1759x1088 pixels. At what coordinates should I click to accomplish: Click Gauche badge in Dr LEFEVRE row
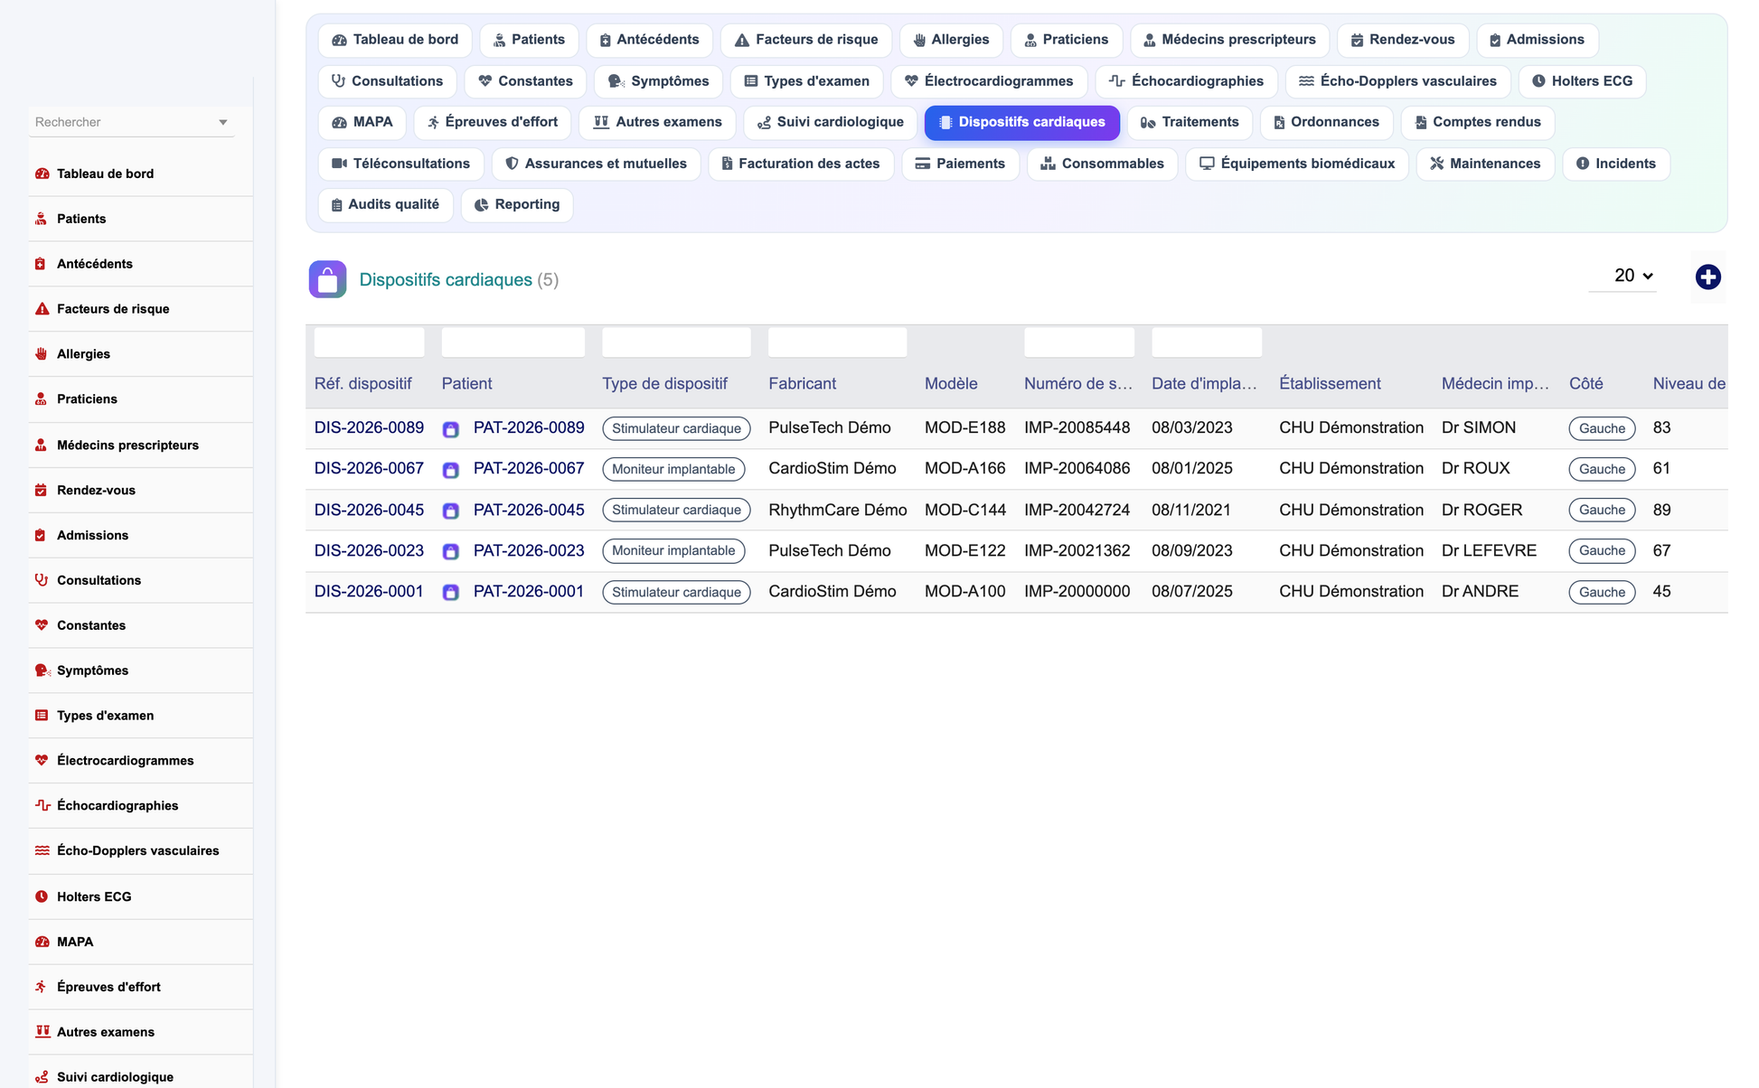pos(1602,551)
